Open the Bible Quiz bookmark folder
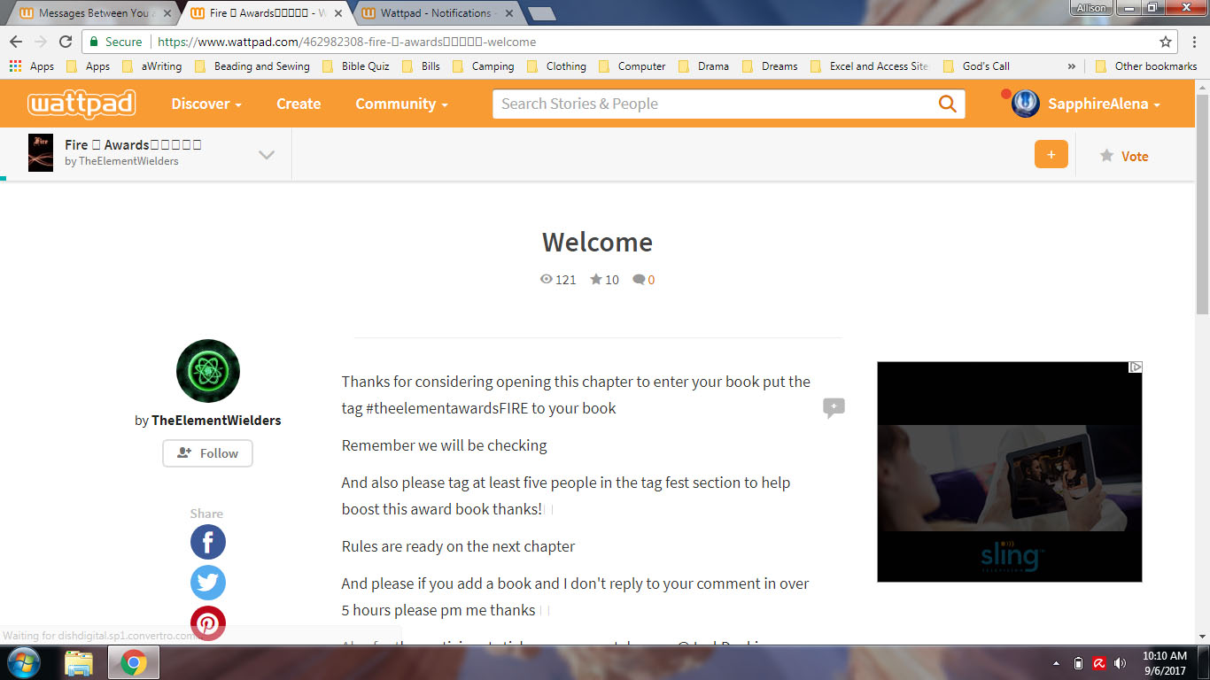This screenshot has width=1210, height=680. [355, 66]
